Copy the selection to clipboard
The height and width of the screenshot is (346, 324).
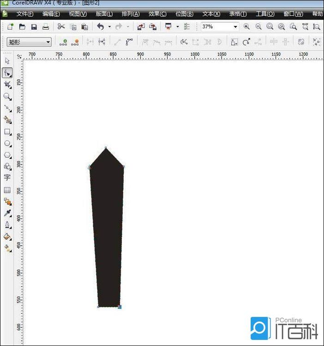[73, 27]
